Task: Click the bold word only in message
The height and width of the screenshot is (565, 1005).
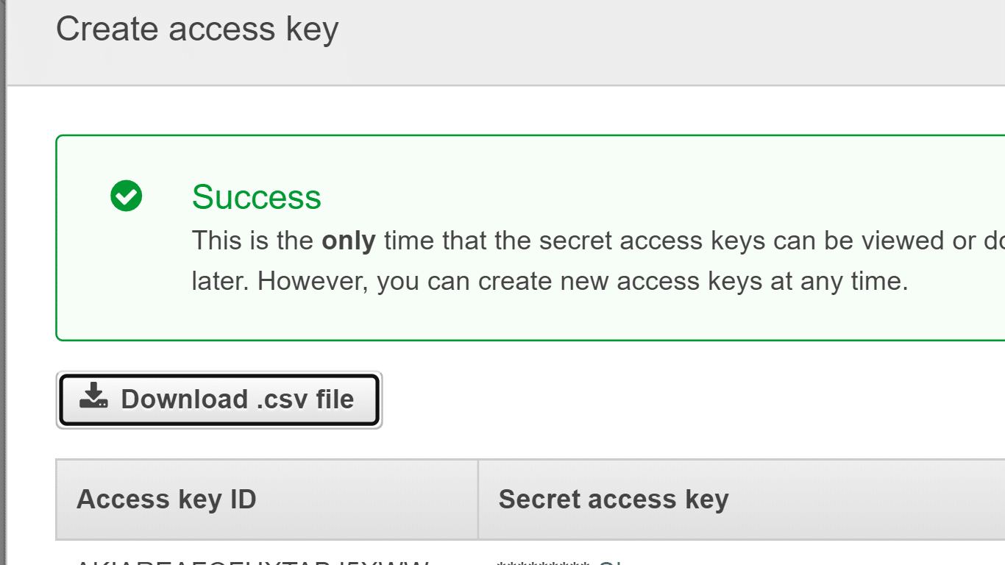Action: click(349, 241)
